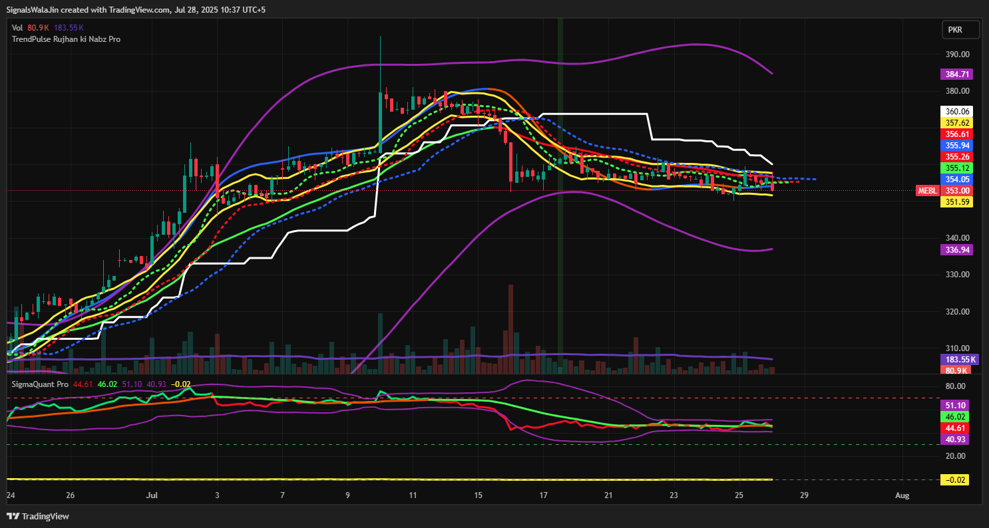This screenshot has width=989, height=528.
Task: Click the blue 354.05 price tag
Action: click(x=956, y=179)
